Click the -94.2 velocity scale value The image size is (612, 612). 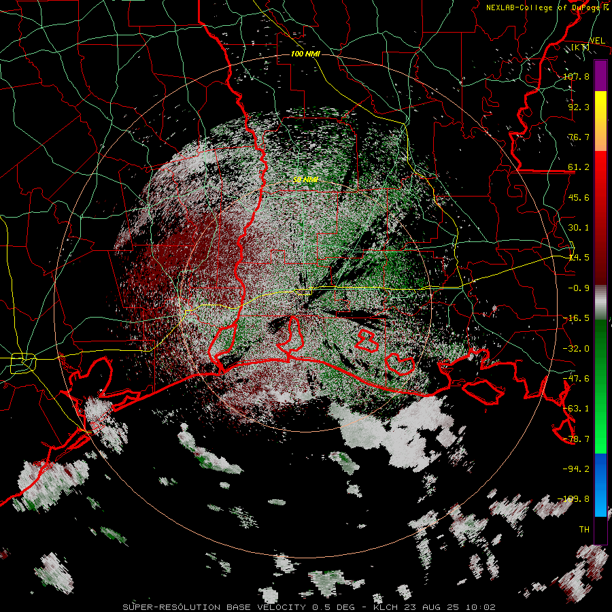576,469
